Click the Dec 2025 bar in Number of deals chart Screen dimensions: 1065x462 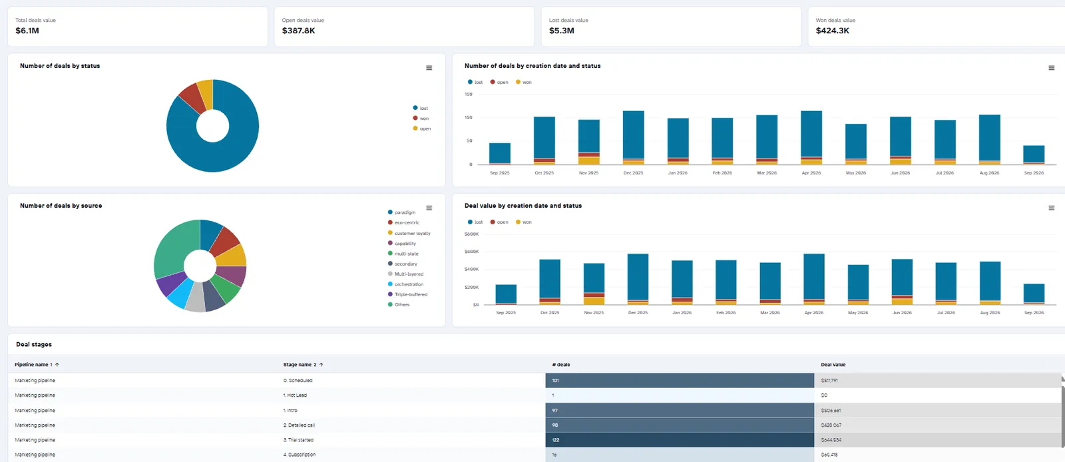click(x=633, y=137)
